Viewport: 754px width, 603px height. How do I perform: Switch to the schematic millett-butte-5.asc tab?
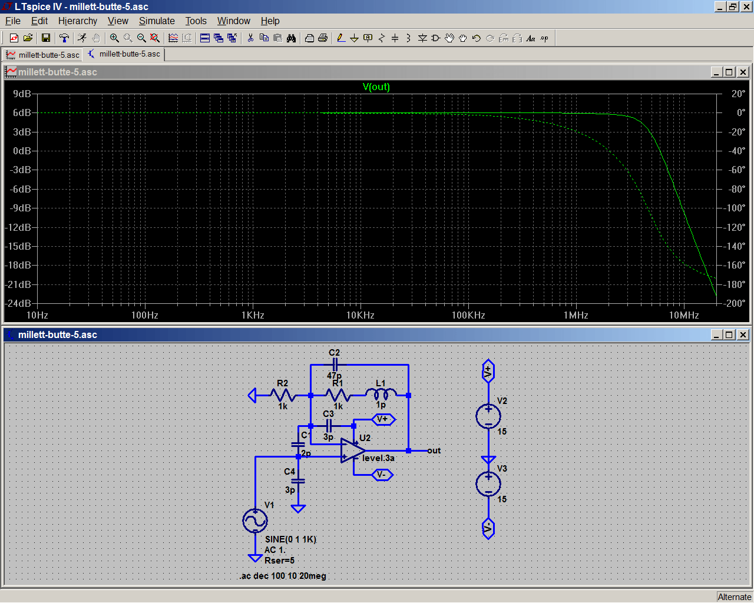point(124,54)
